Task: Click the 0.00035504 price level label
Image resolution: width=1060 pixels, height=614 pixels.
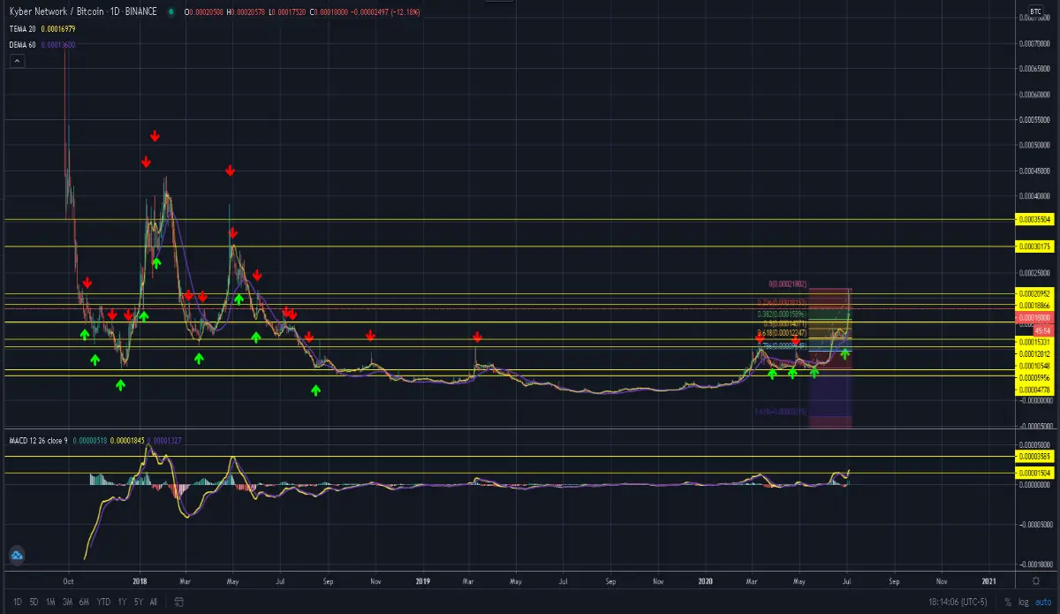Action: tap(1034, 218)
